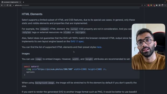This screenshot has width=167, height=94.
Task: Expand the tab search chevron
Action: [x=165, y=2]
